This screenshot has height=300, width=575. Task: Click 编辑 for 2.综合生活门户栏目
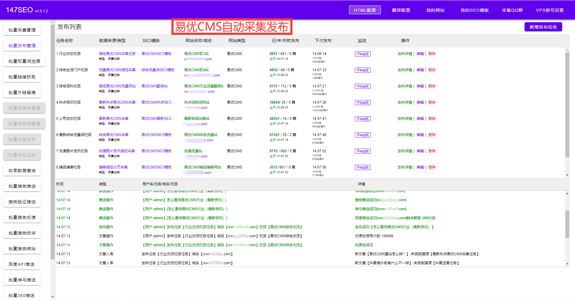(x=420, y=70)
